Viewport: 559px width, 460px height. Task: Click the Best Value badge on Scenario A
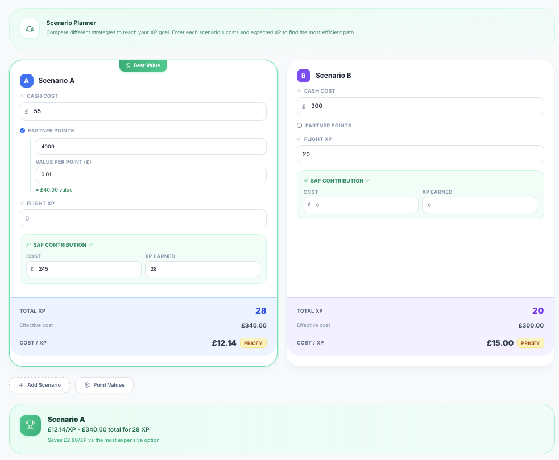[143, 65]
